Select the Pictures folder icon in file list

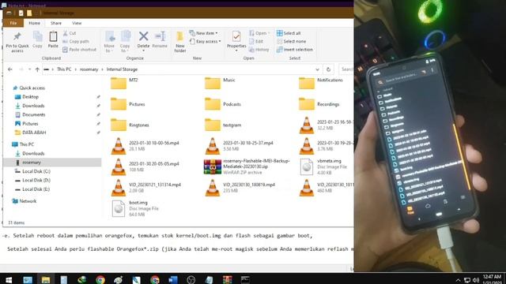pos(119,104)
